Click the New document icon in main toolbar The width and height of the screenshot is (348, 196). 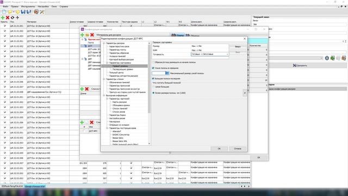coord(4,12)
